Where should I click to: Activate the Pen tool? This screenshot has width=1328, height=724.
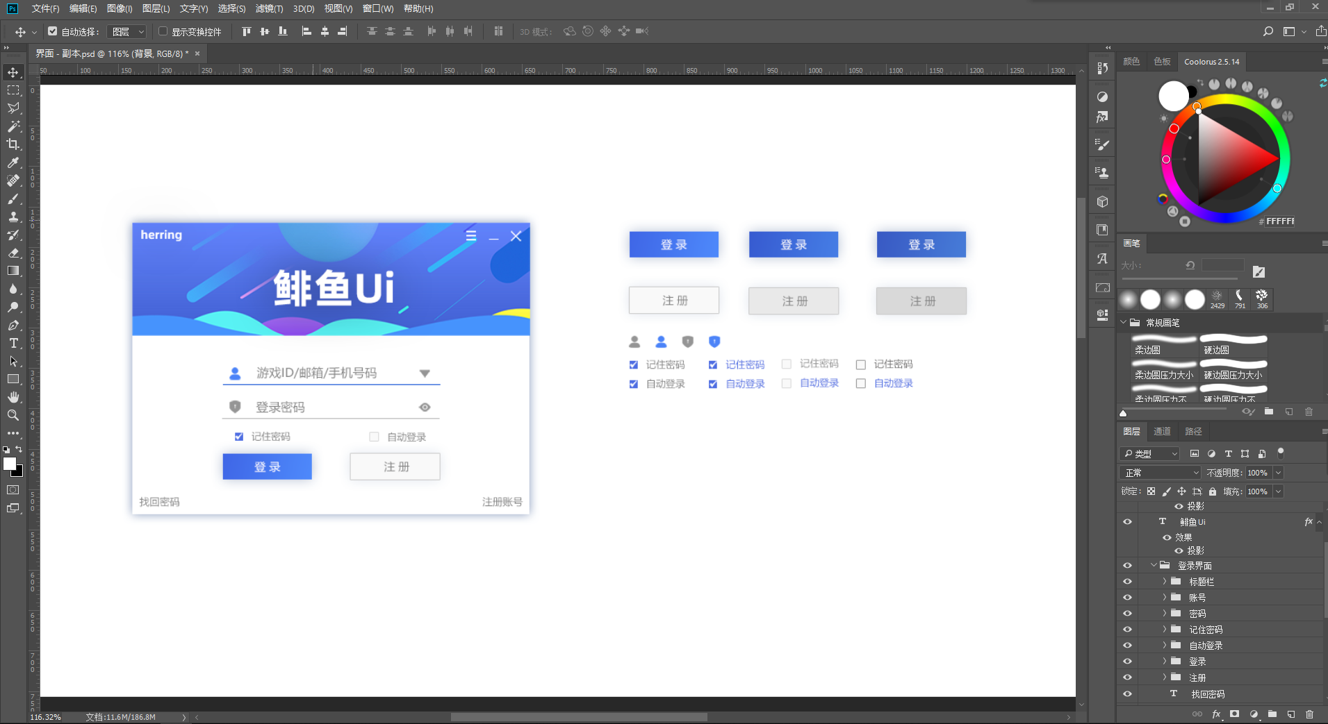(13, 325)
